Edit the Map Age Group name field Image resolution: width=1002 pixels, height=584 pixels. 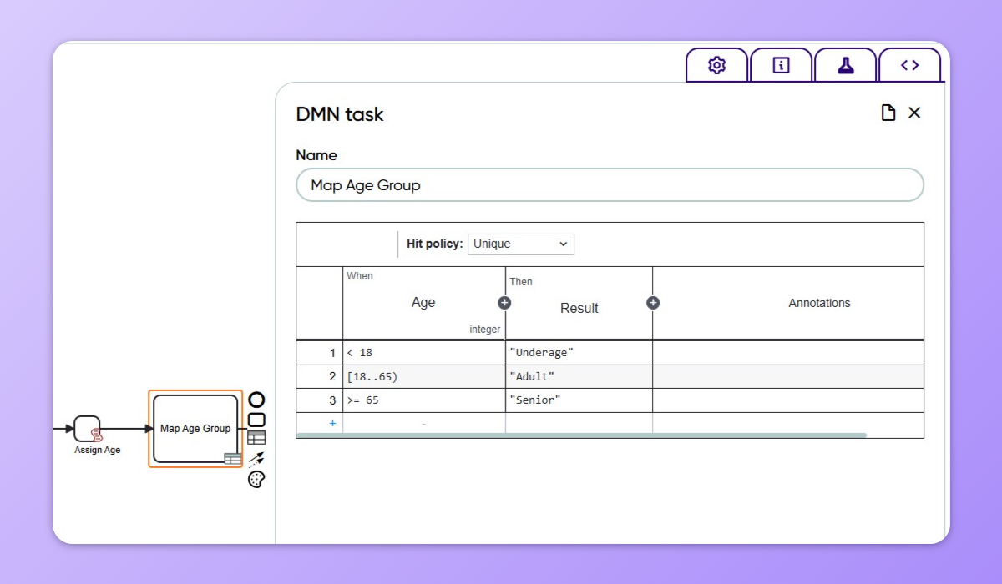tap(610, 184)
